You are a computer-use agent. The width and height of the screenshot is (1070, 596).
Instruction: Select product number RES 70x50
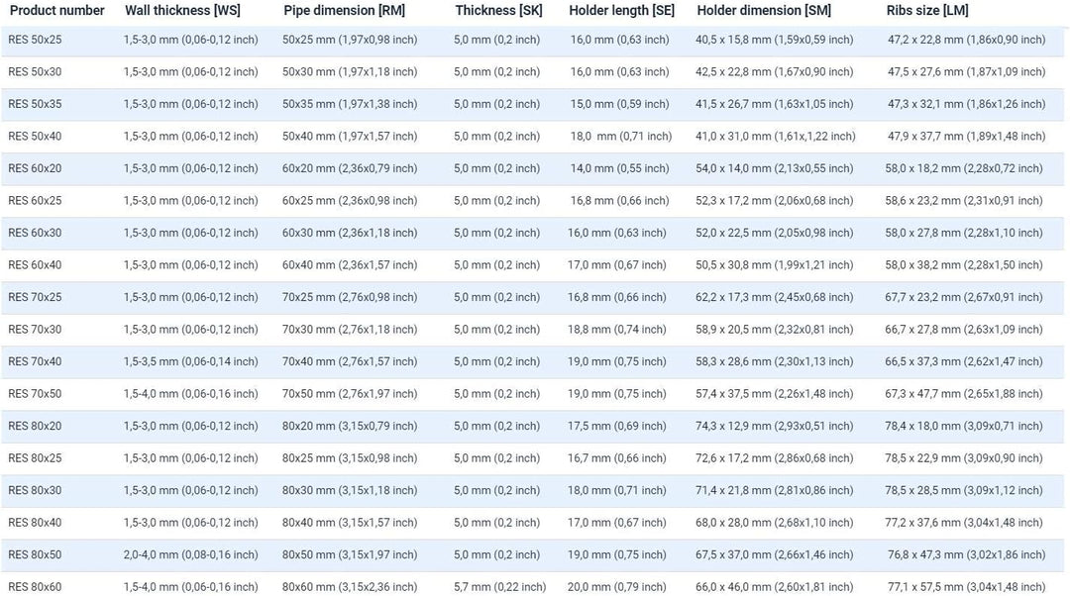(35, 393)
